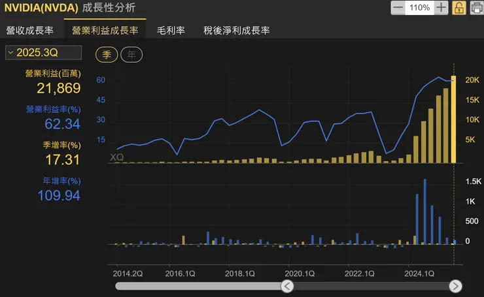Click the 成長性分析 heading text

click(x=109, y=8)
